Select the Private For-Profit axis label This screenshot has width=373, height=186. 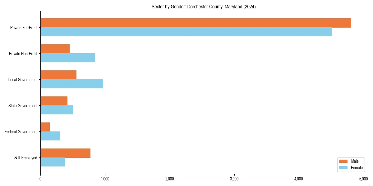[x=23, y=28]
